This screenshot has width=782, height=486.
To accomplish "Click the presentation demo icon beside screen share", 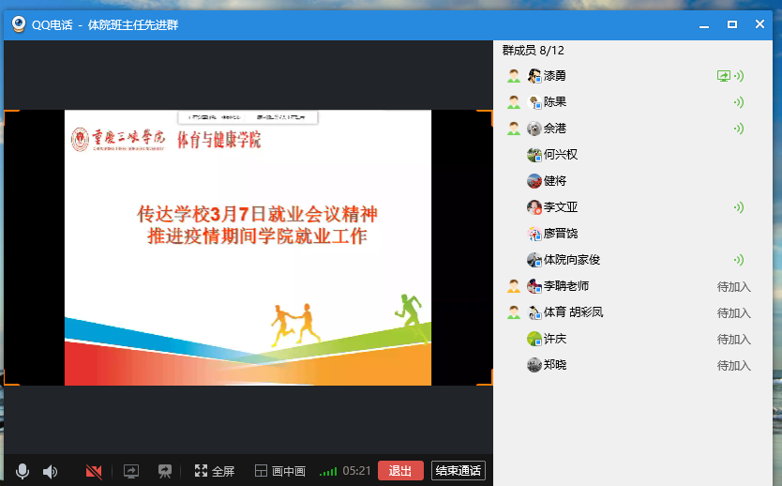I will coord(165,471).
